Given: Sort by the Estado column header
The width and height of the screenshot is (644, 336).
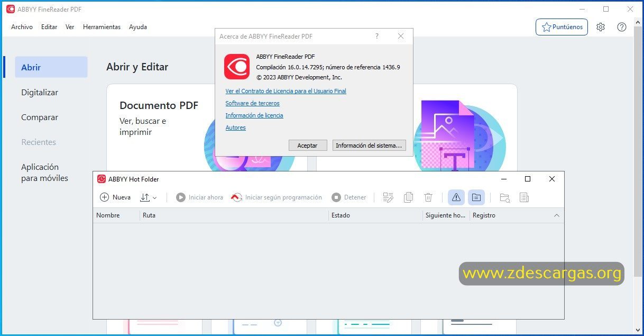Looking at the screenshot, I should tap(375, 215).
